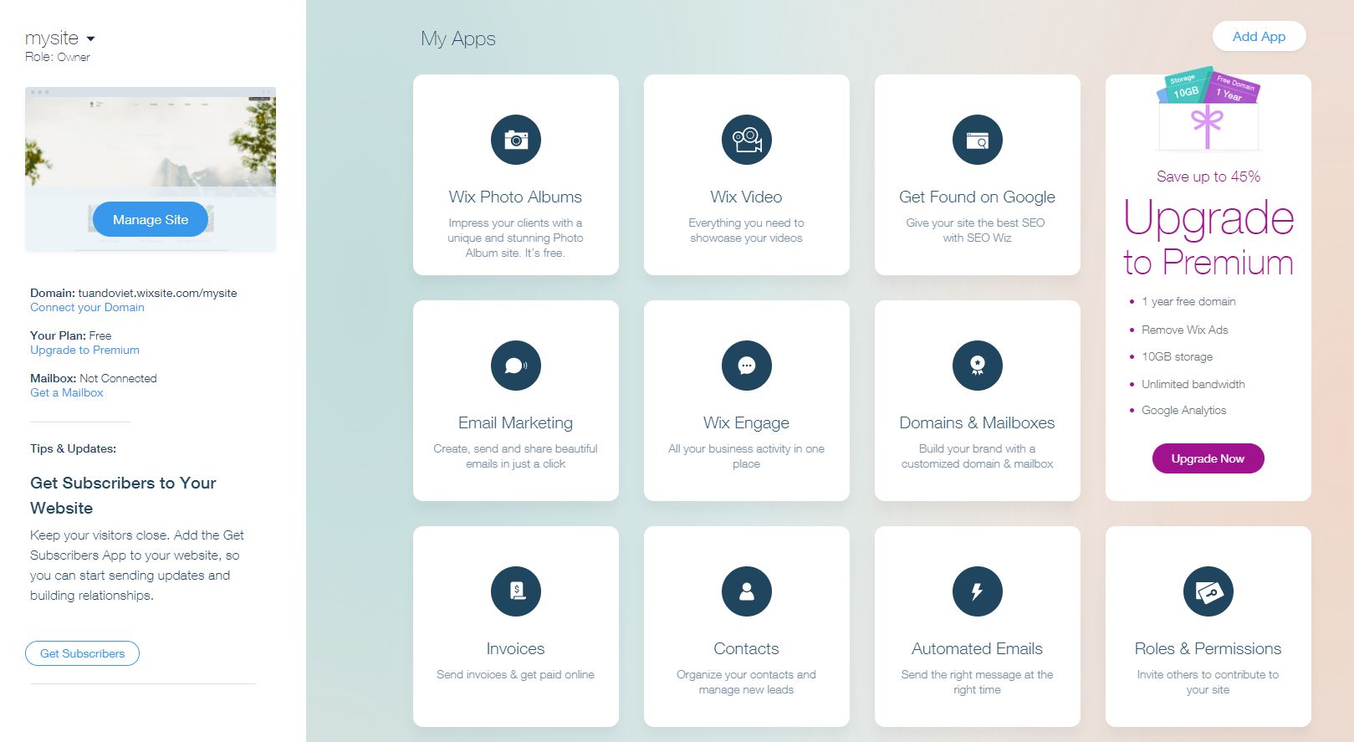Click the Domains & Mailboxes title

(977, 422)
